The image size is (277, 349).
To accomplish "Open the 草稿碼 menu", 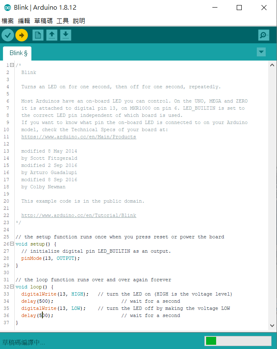I will 43,21.
